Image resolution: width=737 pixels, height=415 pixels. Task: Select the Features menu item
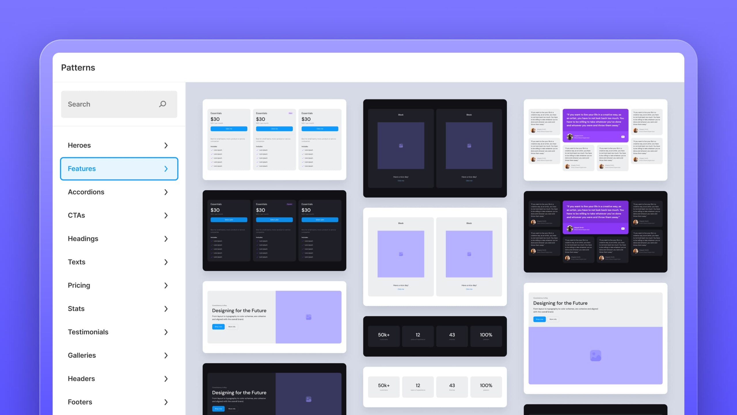point(118,168)
